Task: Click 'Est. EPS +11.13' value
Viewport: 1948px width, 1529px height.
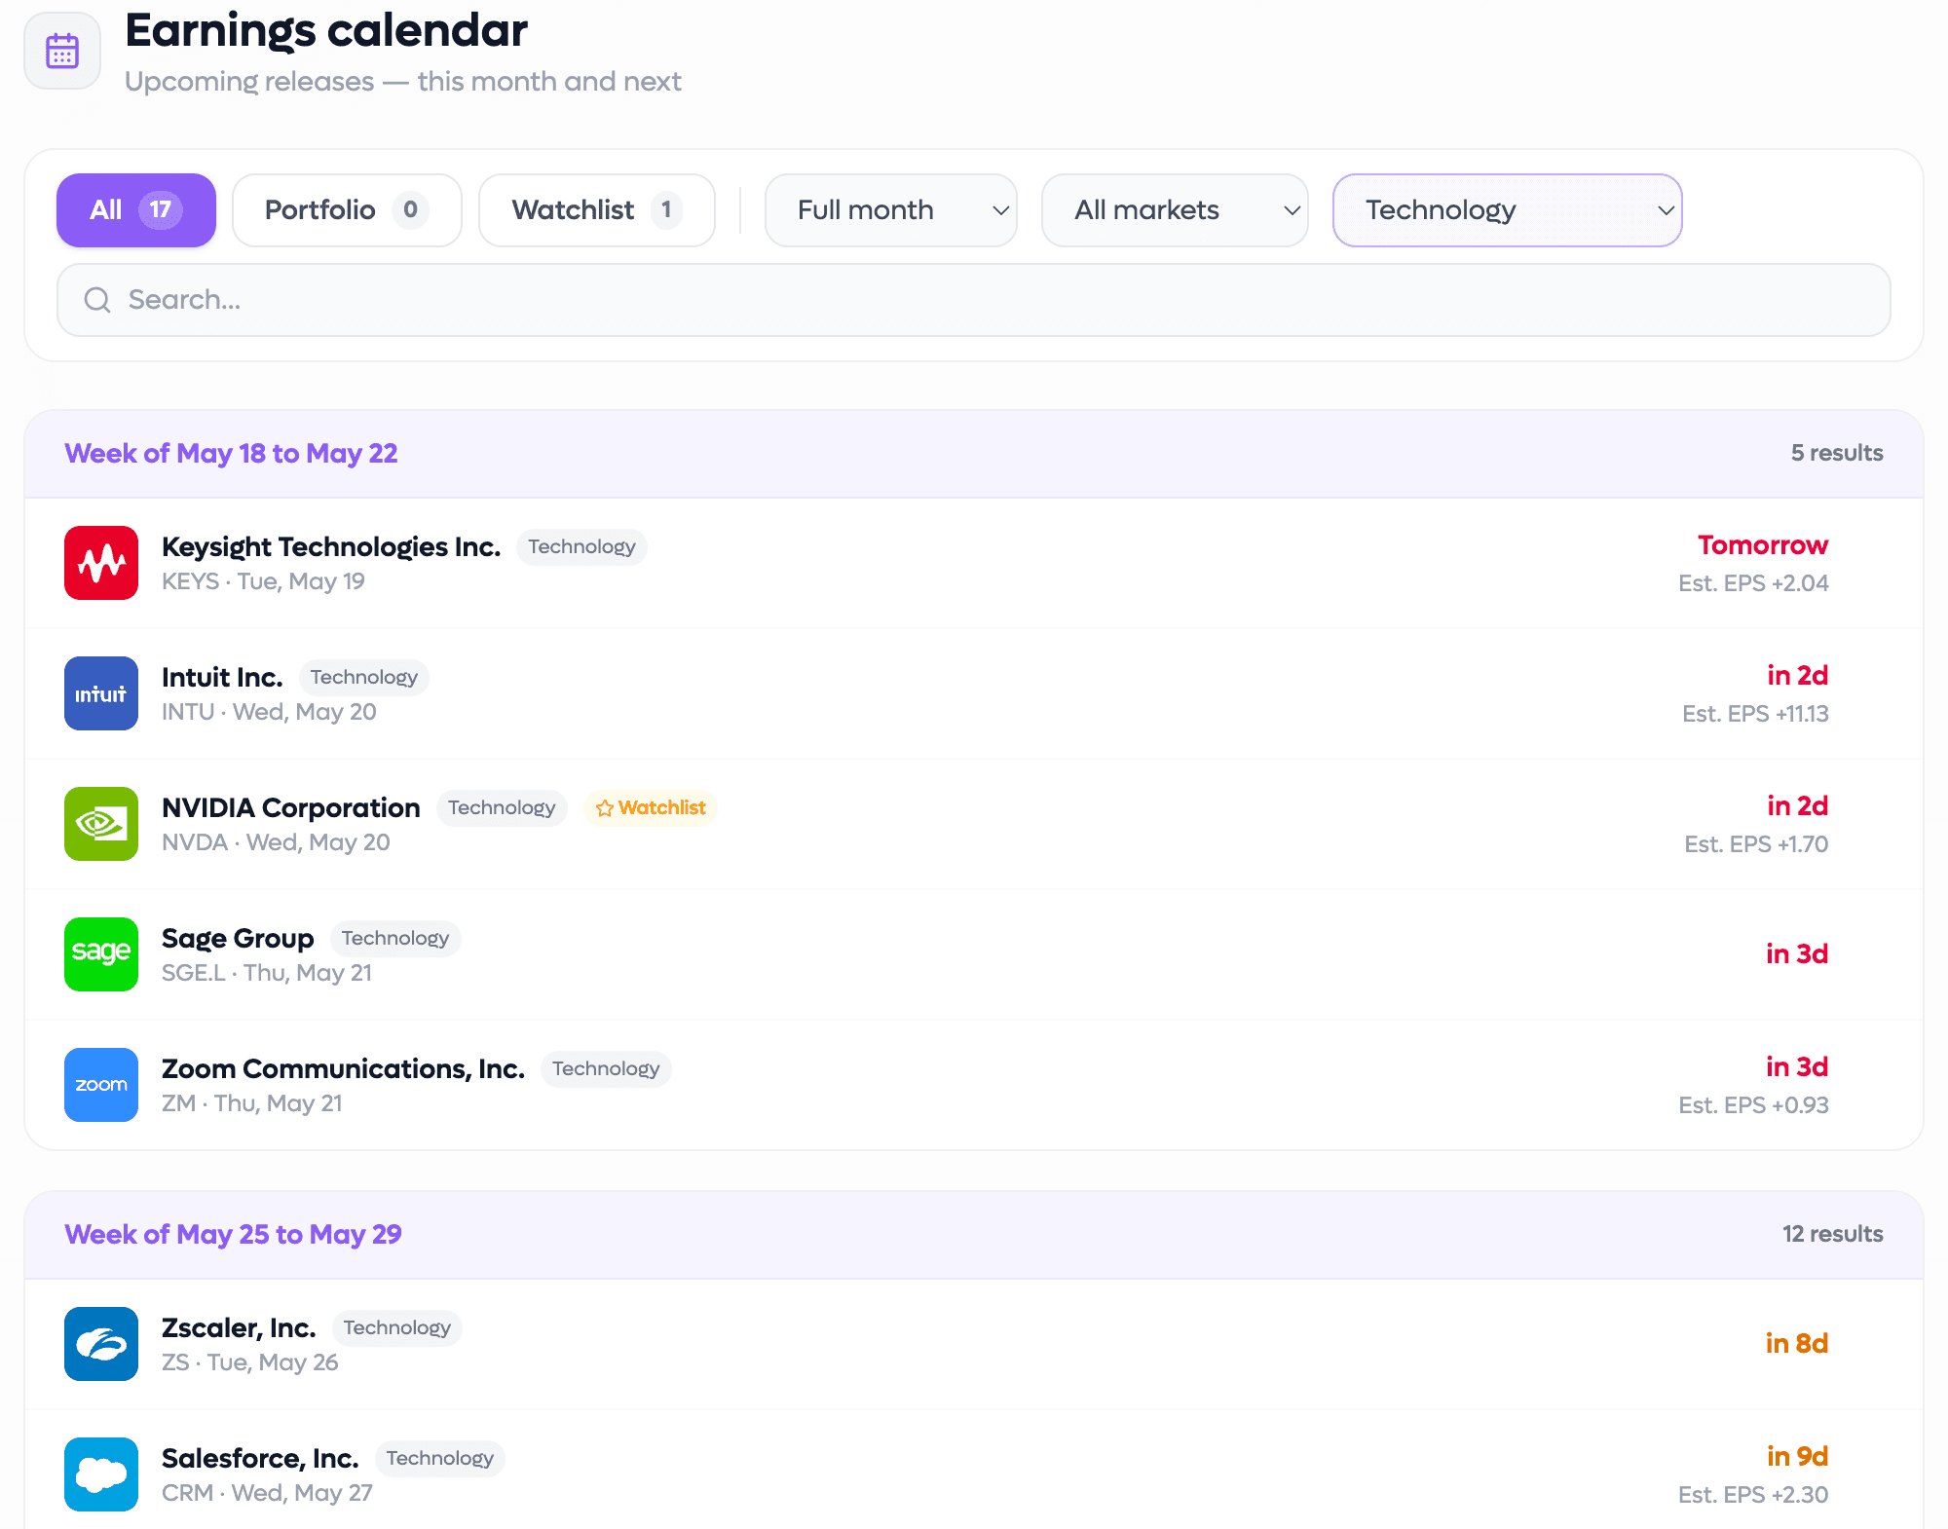Action: [x=1755, y=714]
